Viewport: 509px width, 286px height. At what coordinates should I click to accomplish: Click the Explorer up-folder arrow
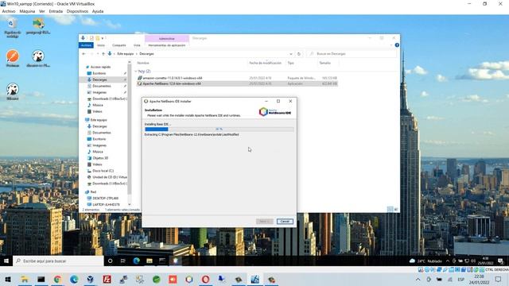[103, 54]
